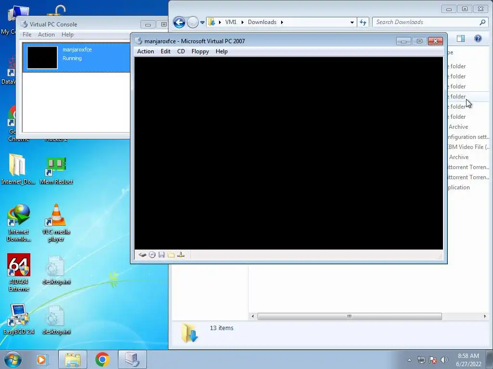Screen dimensions: 493x369
Task: Open the CD menu in Virtual PC
Action: [181, 51]
